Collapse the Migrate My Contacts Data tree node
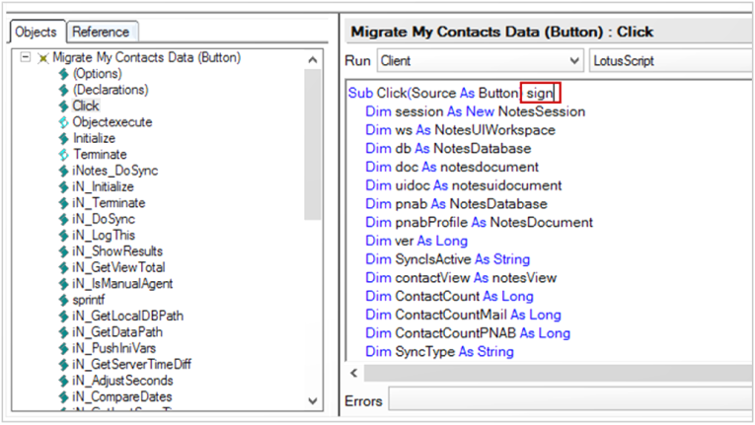 click(26, 58)
